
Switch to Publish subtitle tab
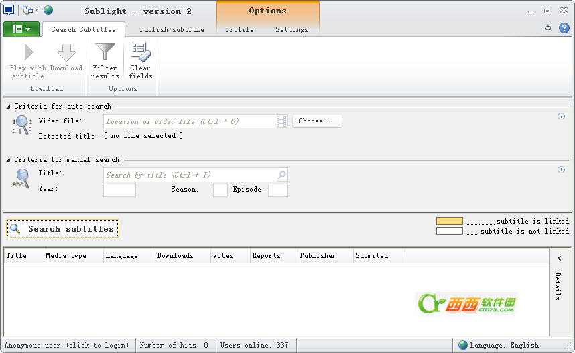(172, 29)
